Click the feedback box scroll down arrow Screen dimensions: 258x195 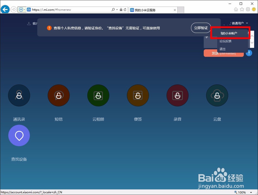252,43
